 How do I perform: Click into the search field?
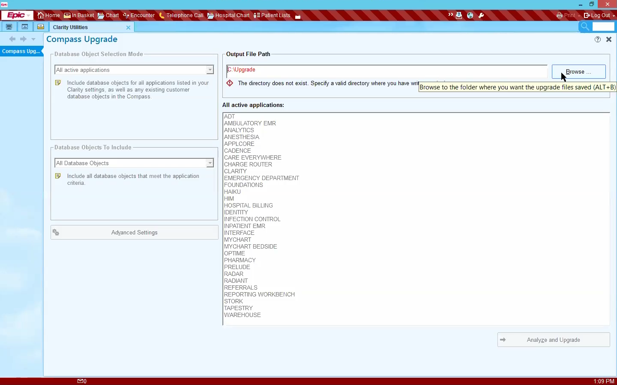point(603,27)
